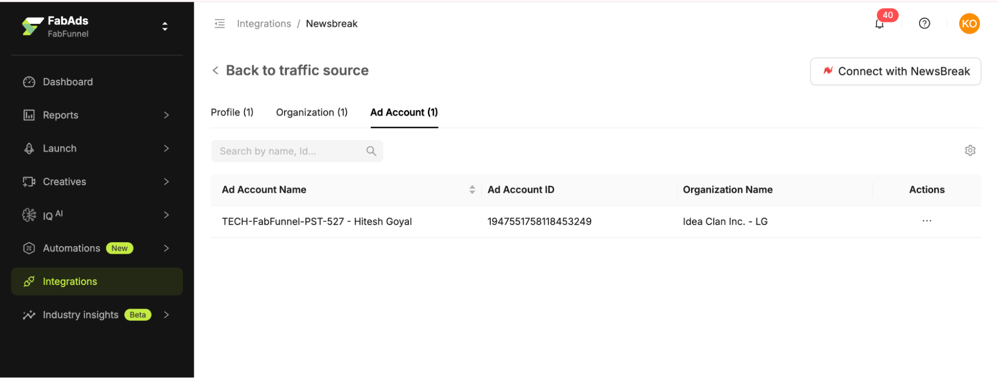Click the KO user avatar
Screen dimensions: 998x378
pos(969,23)
